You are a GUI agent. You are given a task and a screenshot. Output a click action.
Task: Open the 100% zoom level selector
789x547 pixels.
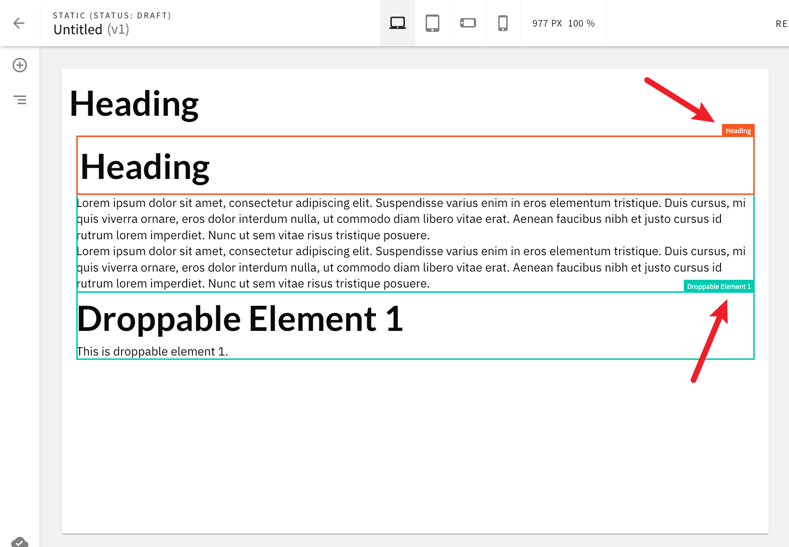582,23
